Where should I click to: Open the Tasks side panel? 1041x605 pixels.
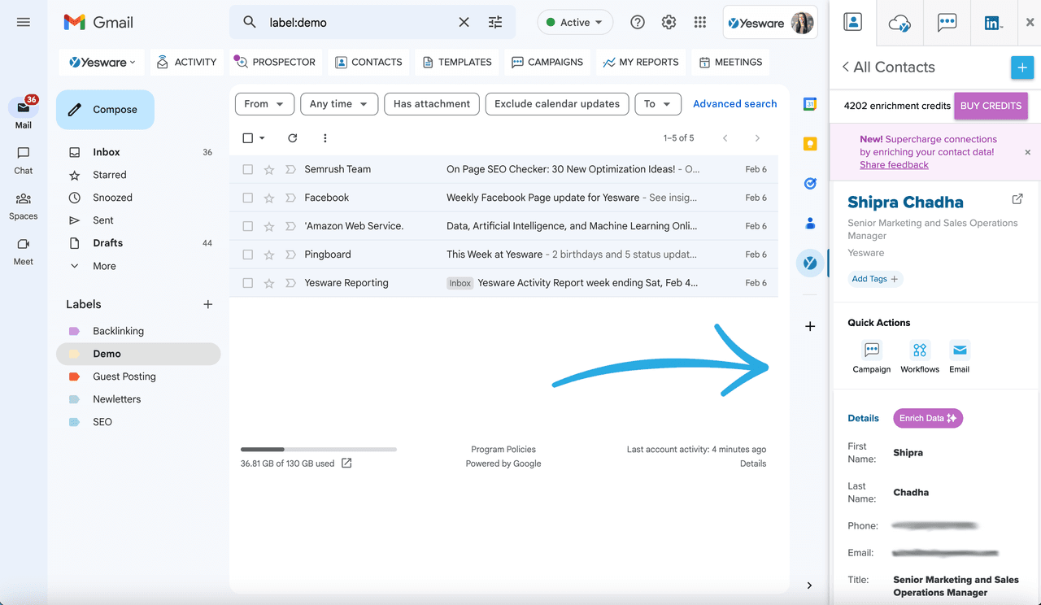click(x=810, y=183)
